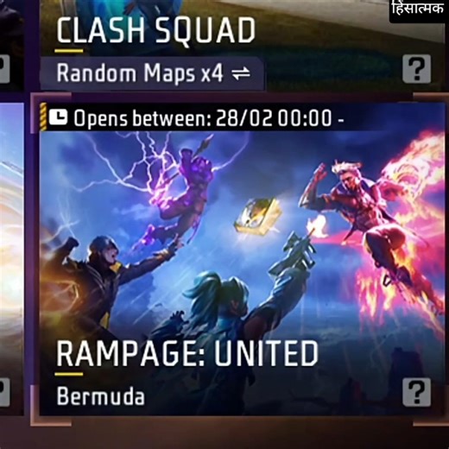Viewport: 449px width, 449px height.
Task: Click the golden loot crate in the artwork
Action: [257, 216]
